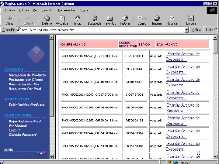Image resolution: width=219 pixels, height=164 pixels.
Task: Click the NOMBRE ARCHIVO column header
Action: pos(89,44)
